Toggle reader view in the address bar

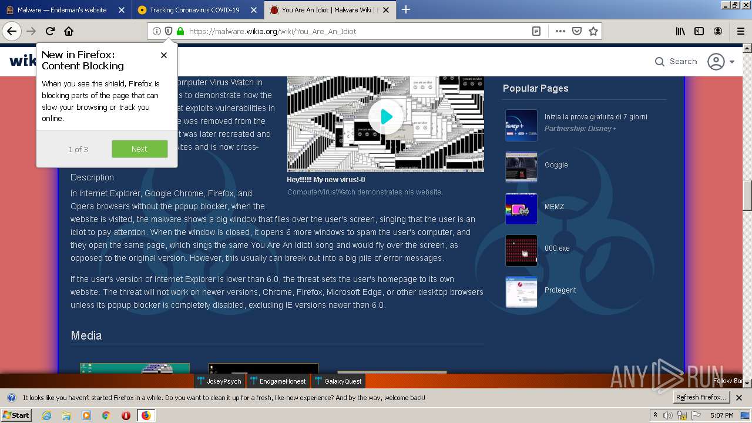[x=536, y=31]
